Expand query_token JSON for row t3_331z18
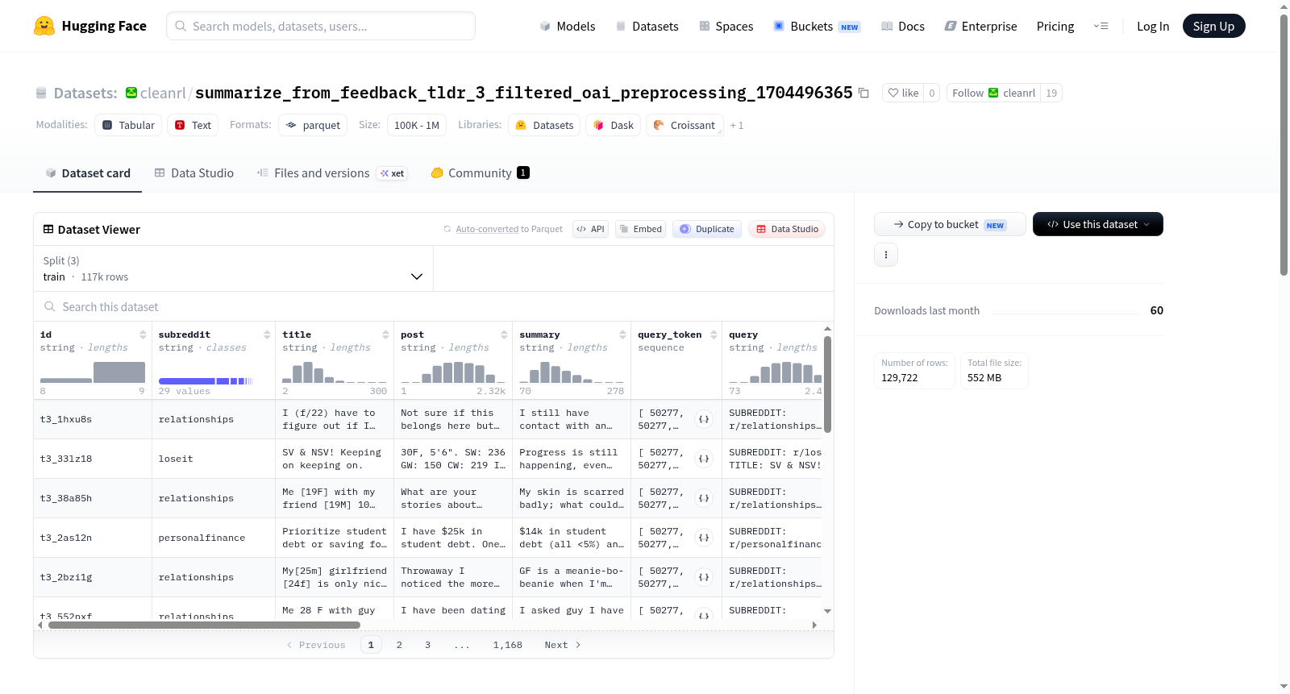1290x694 pixels. [704, 459]
